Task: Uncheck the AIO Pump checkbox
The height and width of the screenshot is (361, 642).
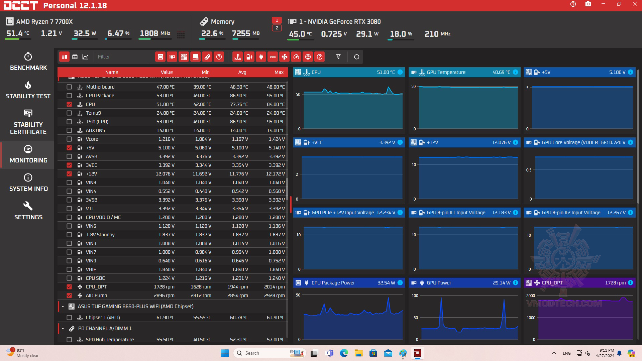Action: tap(69, 295)
